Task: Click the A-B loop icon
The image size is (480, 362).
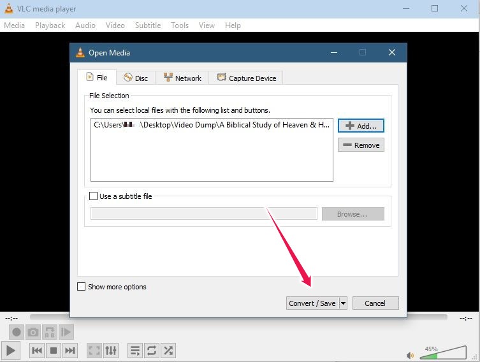Action: point(50,332)
